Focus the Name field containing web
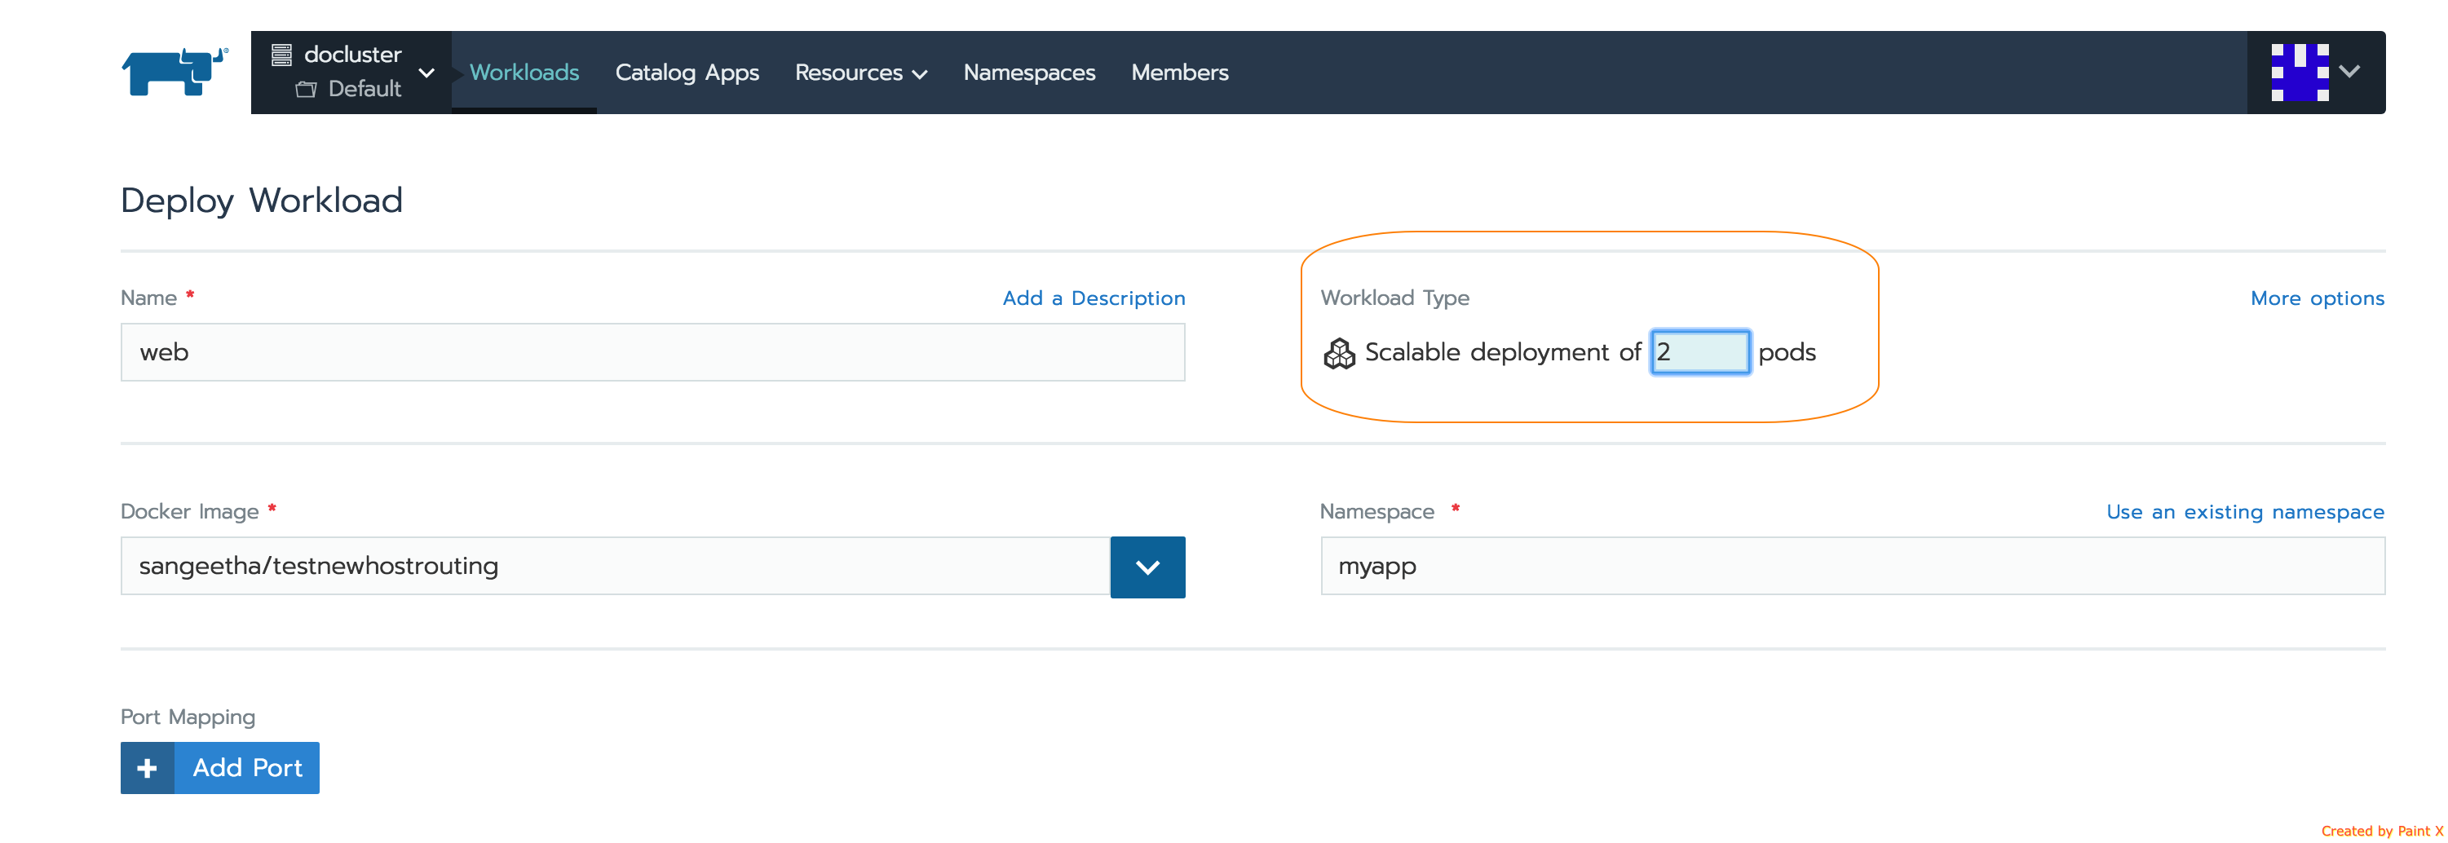Image resolution: width=2448 pixels, height=843 pixels. (653, 352)
